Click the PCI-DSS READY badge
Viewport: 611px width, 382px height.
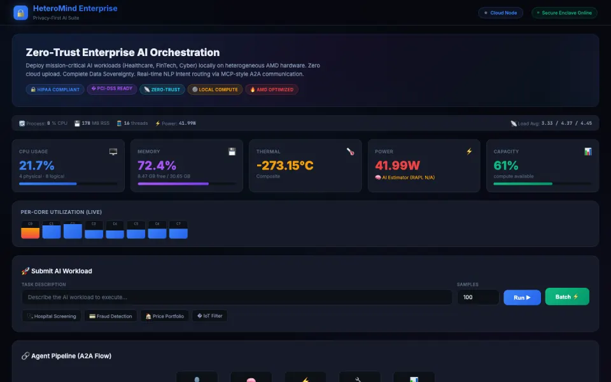pyautogui.click(x=112, y=89)
